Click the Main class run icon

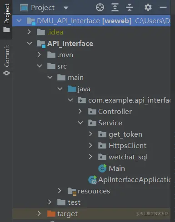pos(102,168)
